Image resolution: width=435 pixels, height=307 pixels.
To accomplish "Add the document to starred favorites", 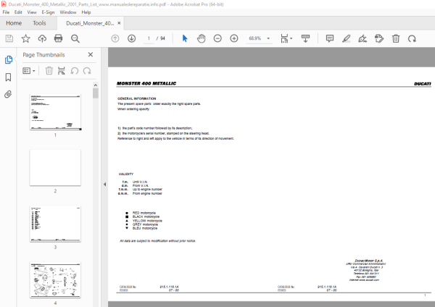I will (x=26, y=38).
